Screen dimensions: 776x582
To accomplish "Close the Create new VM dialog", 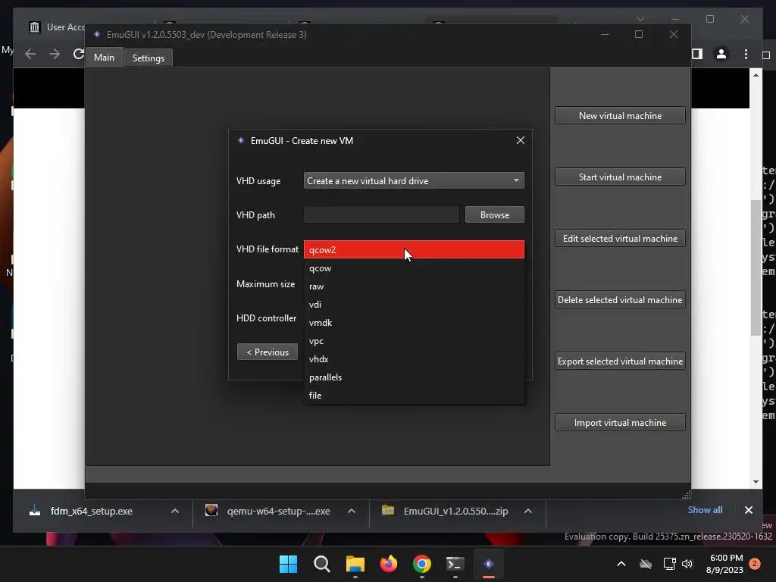I will point(520,140).
